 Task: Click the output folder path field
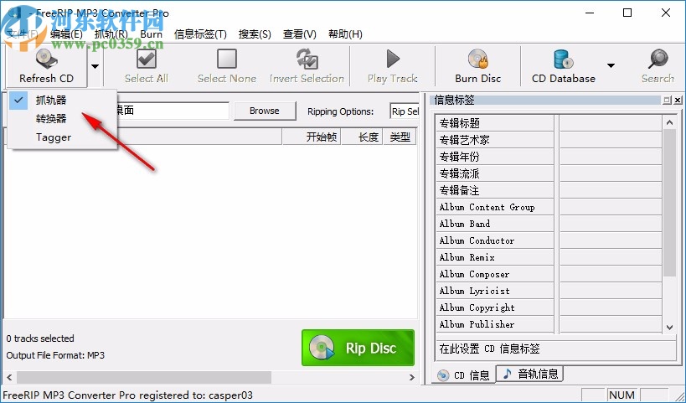[173, 111]
